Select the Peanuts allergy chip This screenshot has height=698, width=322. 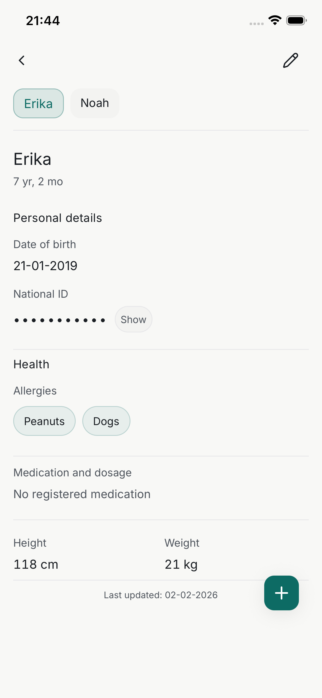pyautogui.click(x=44, y=421)
